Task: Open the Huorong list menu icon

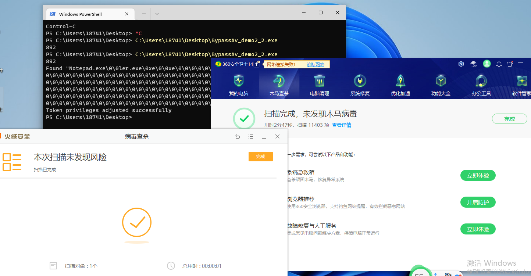Action: coord(251,136)
